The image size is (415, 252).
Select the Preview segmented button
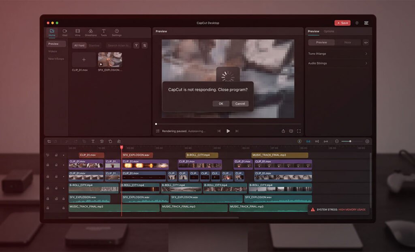tap(321, 42)
